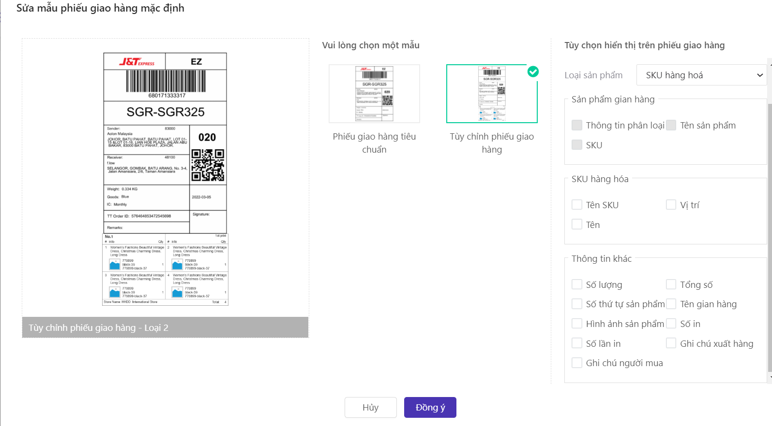Tick the Hình ảnh sản phẩm checkbox
The width and height of the screenshot is (772, 426).
point(577,324)
